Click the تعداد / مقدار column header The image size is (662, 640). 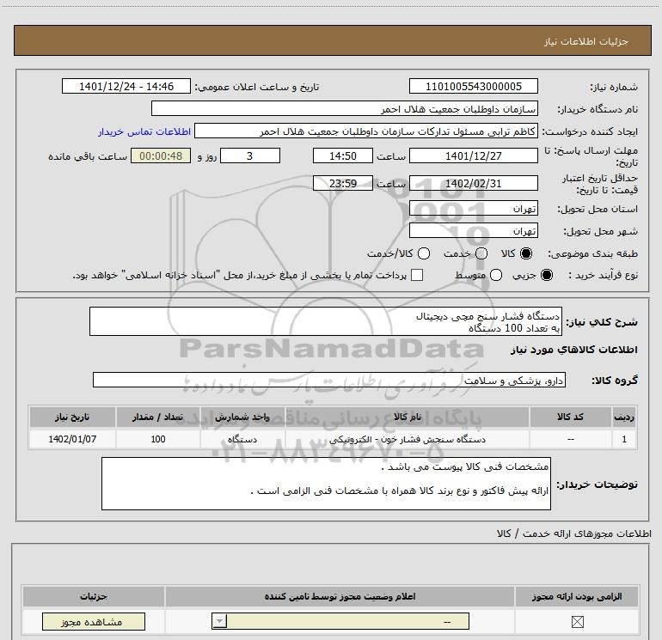158,417
